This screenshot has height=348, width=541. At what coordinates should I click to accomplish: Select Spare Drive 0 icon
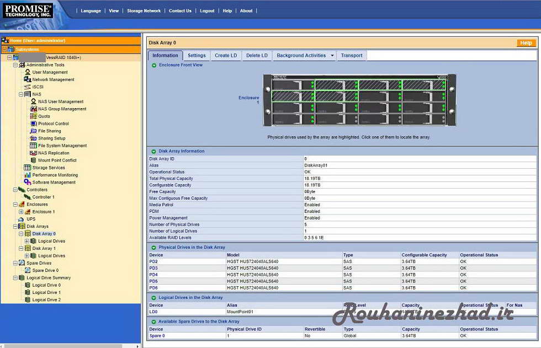point(28,270)
